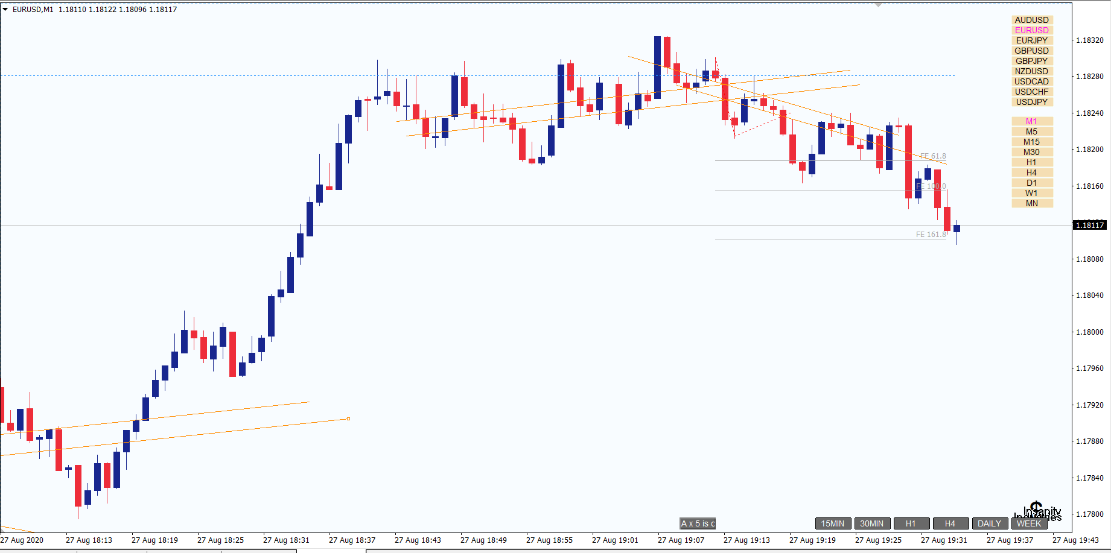Open the EURJPY symbol chart
This screenshot has height=553, width=1111.
point(1032,40)
